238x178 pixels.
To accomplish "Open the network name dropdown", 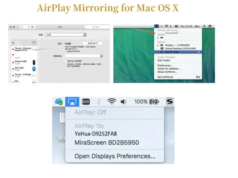I will [84, 56].
